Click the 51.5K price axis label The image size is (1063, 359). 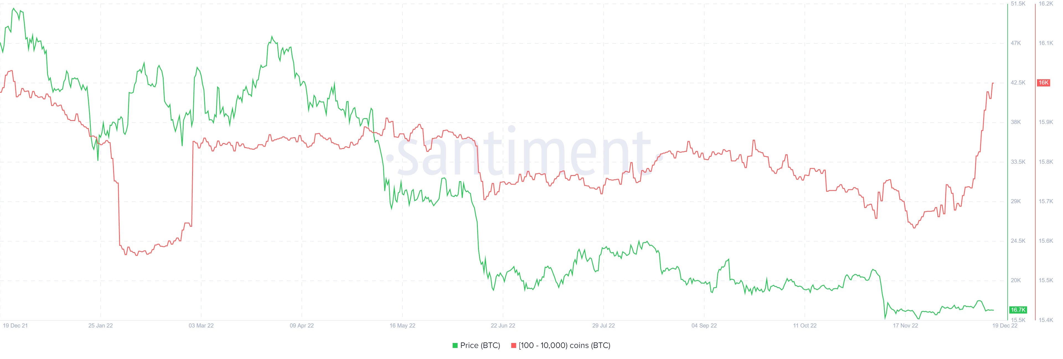(1018, 4)
